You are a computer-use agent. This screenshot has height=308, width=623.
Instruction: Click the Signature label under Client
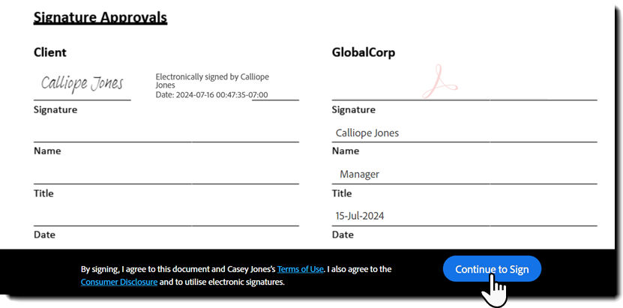[55, 109]
